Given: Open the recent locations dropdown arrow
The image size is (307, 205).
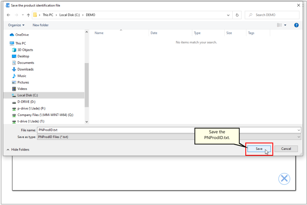Looking at the screenshot, I should 23,15.
